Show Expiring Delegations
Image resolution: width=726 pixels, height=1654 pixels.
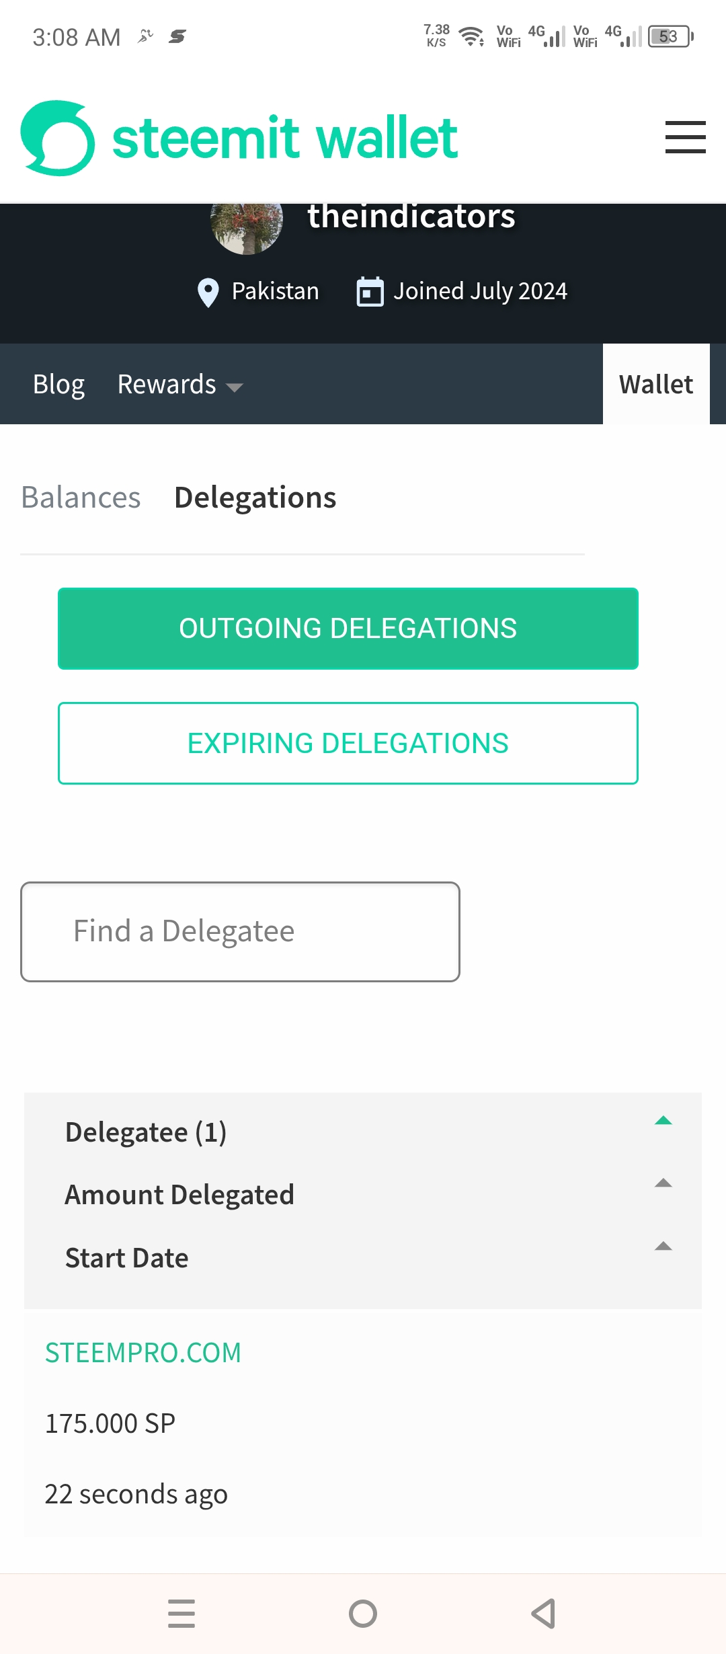348,744
